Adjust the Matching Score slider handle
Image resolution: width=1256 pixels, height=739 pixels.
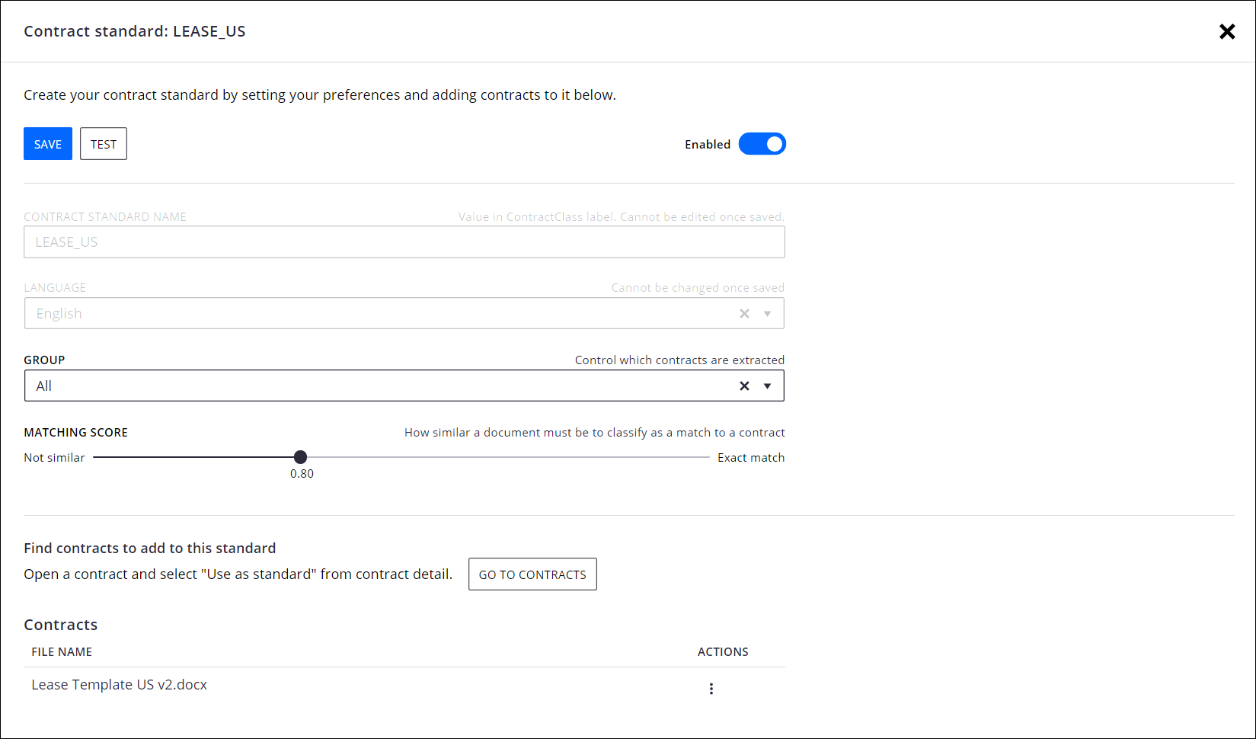pyautogui.click(x=300, y=456)
